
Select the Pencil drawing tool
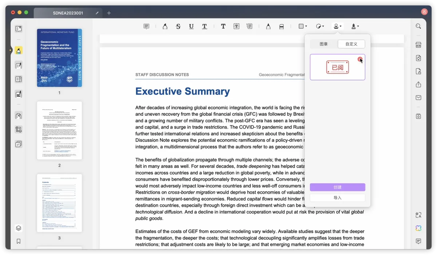(268, 26)
